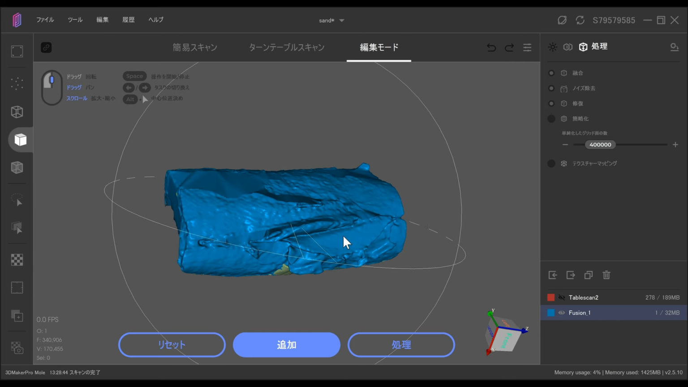Open the sand* project dropdown at top center

[331, 20]
